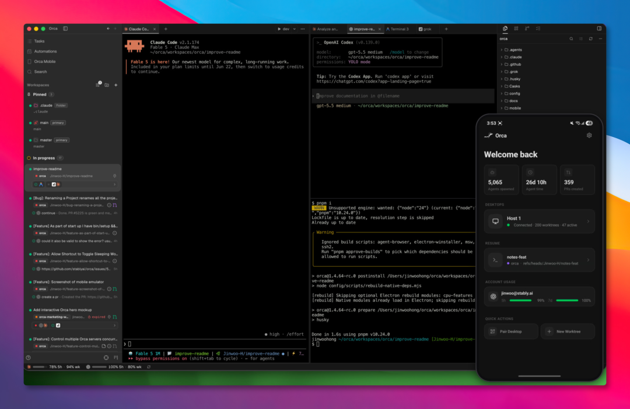
Task: Click the Pair Desktop button
Action: click(x=511, y=332)
